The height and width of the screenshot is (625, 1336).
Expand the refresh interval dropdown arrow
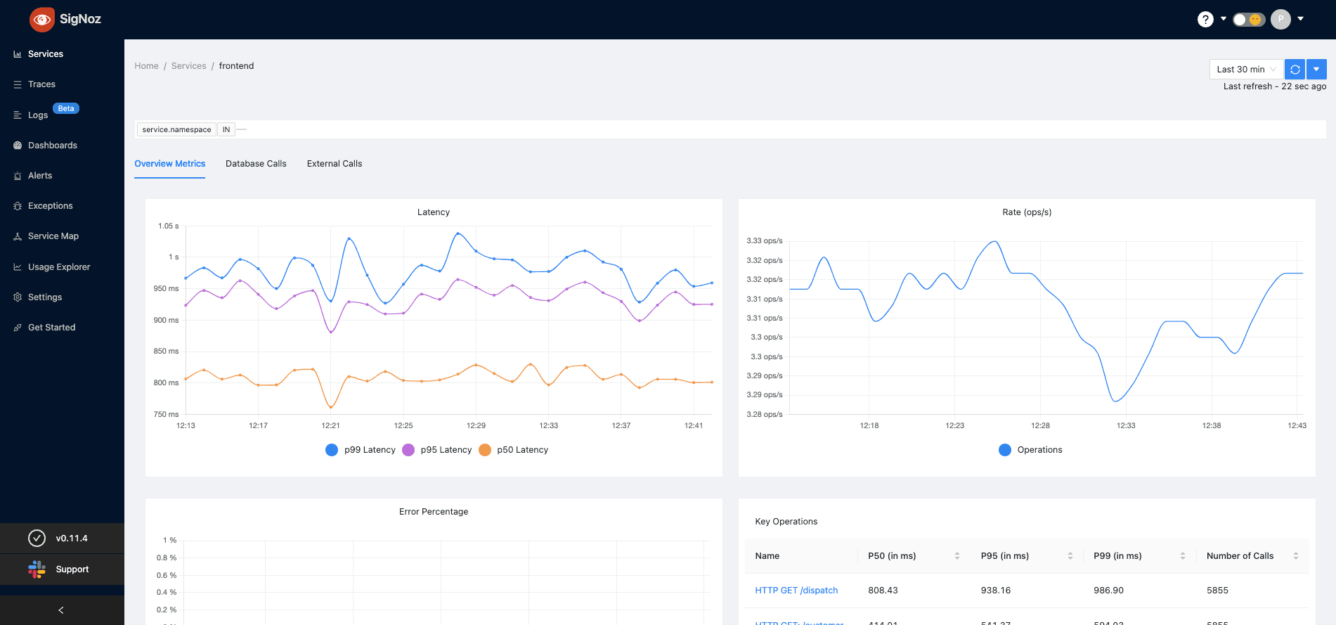(x=1316, y=70)
